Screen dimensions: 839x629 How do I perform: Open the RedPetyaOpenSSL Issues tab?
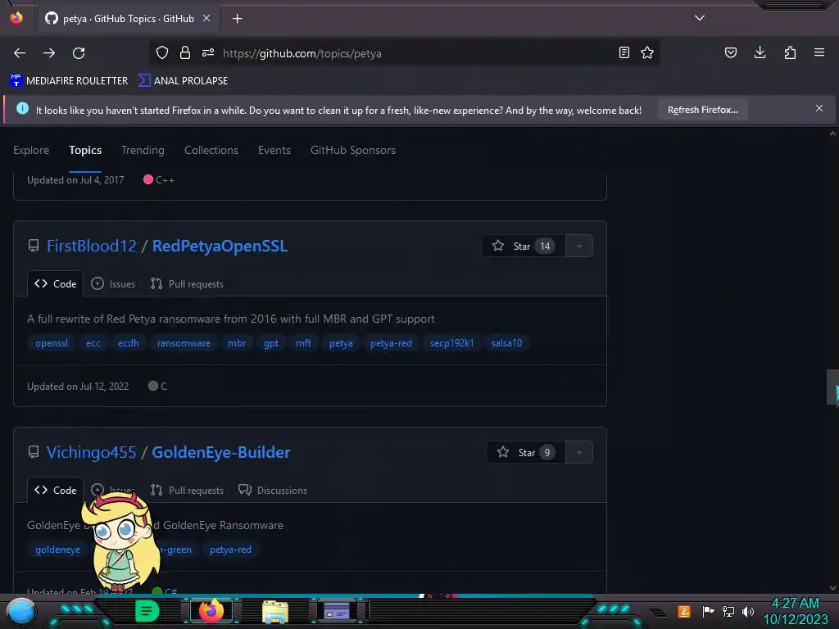tap(113, 284)
